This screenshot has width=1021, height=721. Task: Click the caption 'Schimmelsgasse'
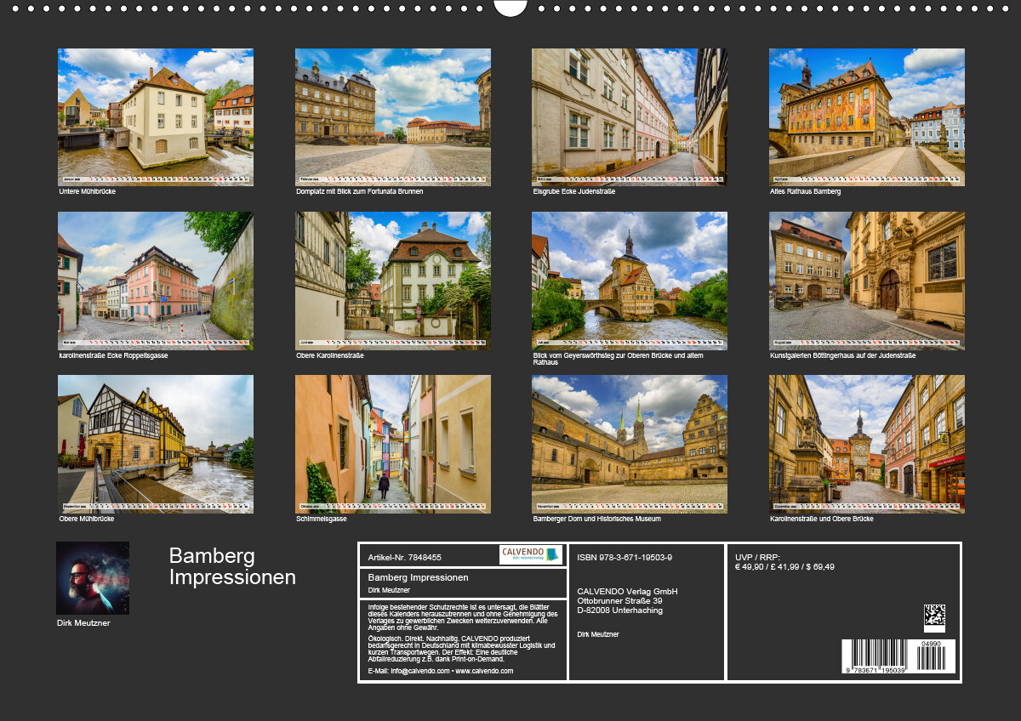pos(322,518)
